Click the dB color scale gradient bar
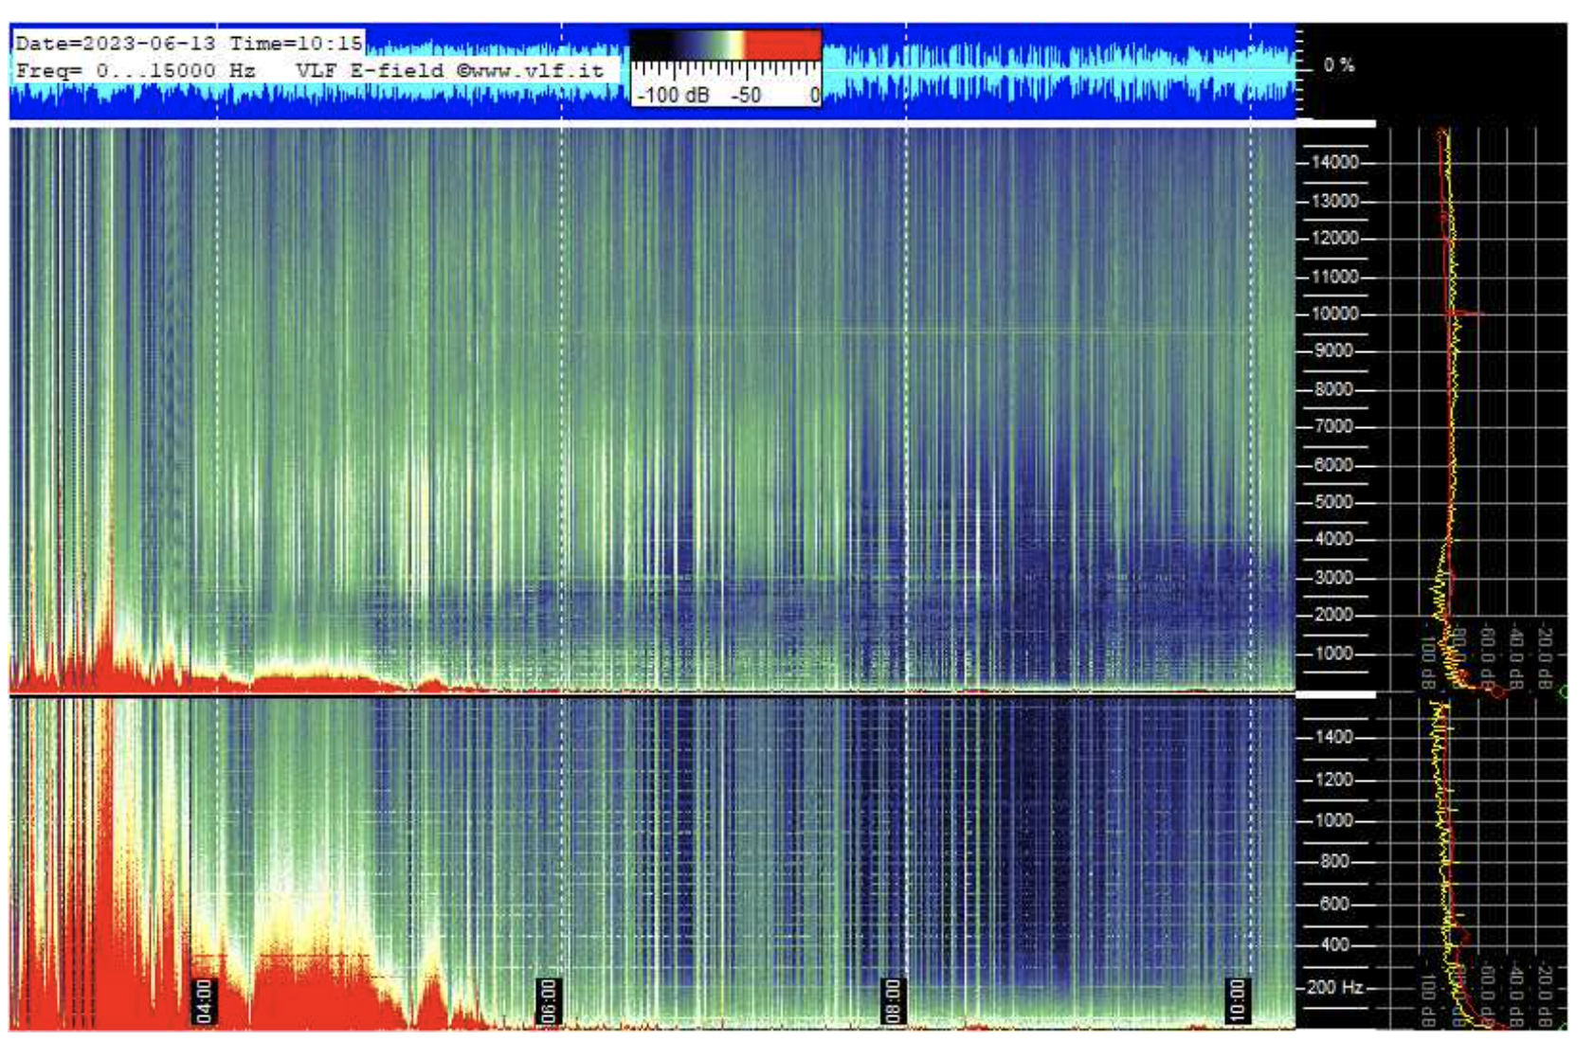1594x1059 pixels. (x=725, y=45)
